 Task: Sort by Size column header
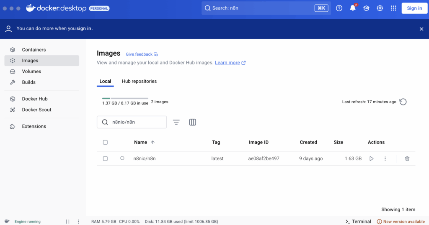339,142
